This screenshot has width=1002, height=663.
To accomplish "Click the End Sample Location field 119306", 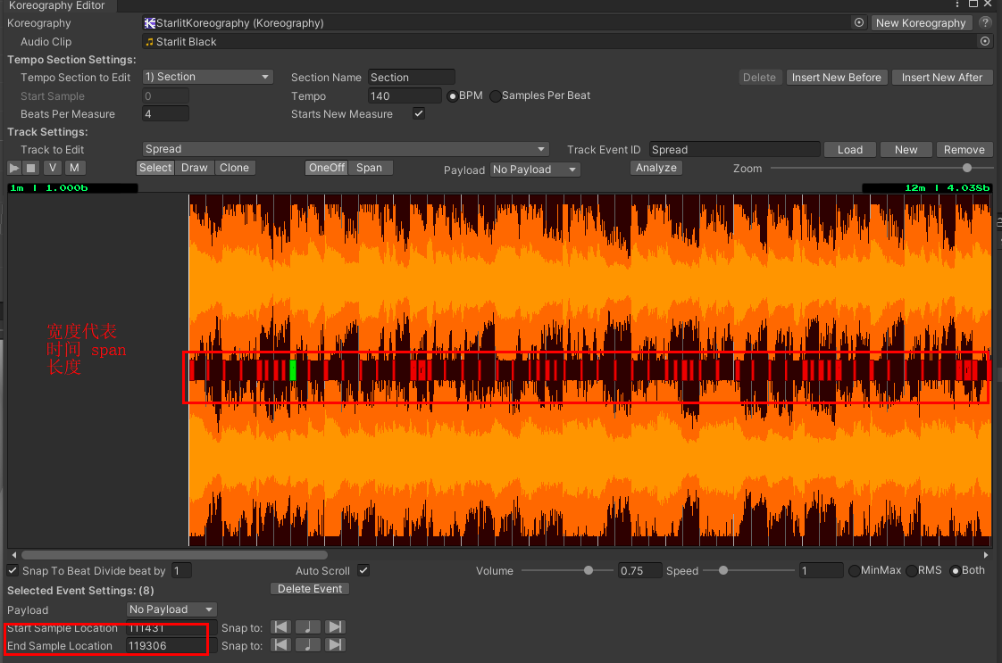I will point(171,646).
